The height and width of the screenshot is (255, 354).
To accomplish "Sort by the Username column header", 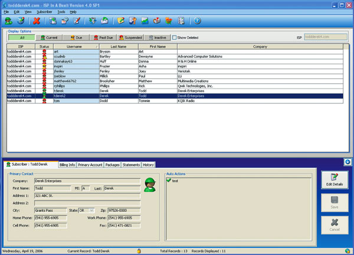I will 74,46.
